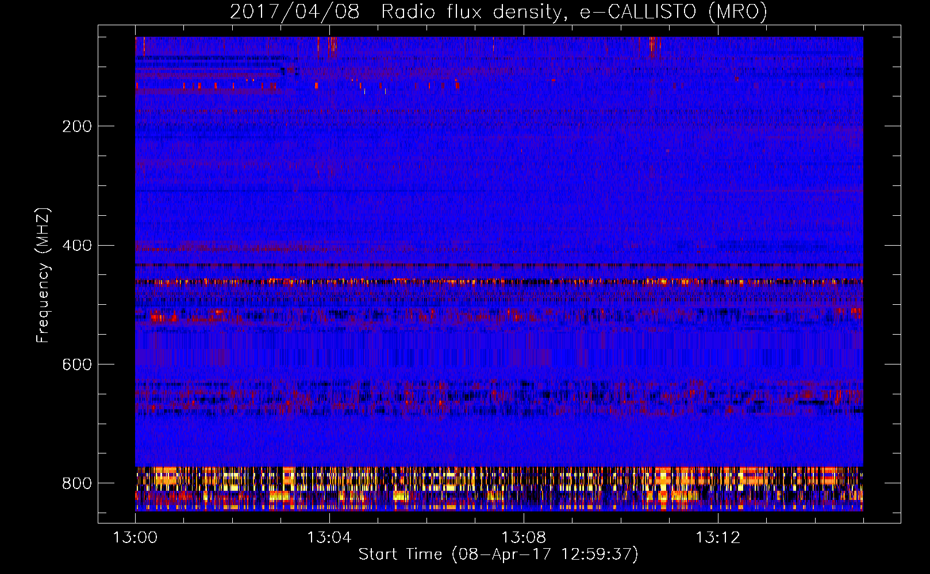
Task: Click the 13:00 time tick label
Action: click(135, 538)
